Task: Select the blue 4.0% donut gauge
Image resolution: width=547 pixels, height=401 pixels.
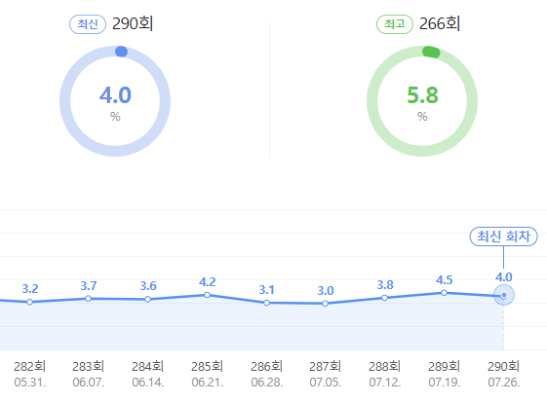Action: pyautogui.click(x=115, y=101)
